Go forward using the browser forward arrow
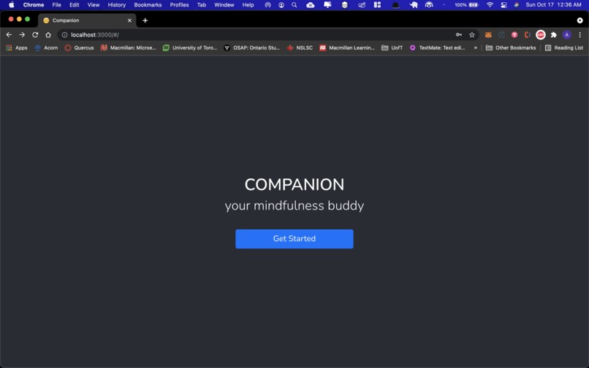This screenshot has width=589, height=368. pyautogui.click(x=22, y=35)
